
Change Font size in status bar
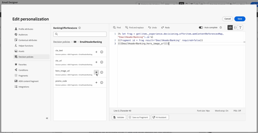click(x=203, y=111)
